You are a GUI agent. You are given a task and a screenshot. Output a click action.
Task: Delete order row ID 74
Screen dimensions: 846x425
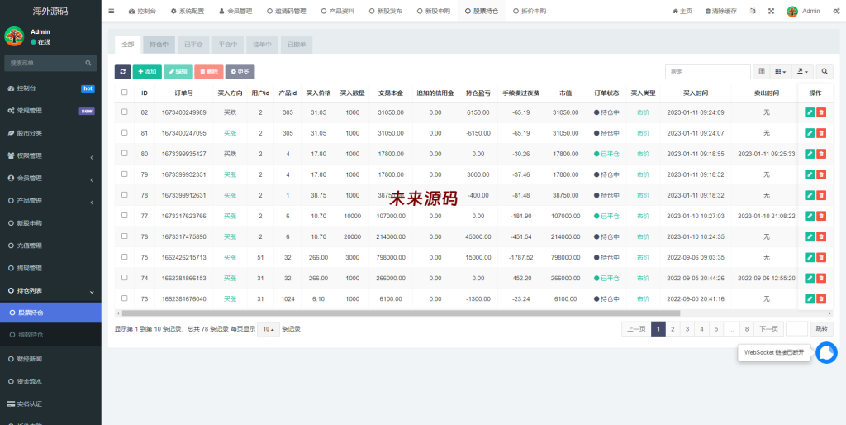point(821,278)
